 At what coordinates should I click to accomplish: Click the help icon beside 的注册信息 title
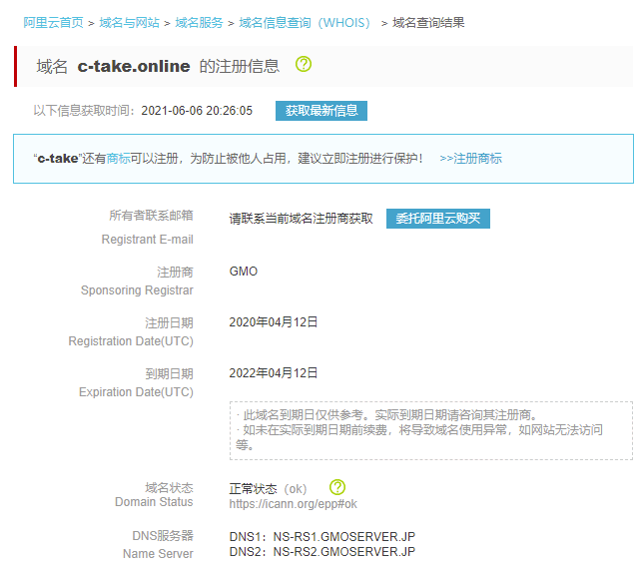click(x=304, y=65)
